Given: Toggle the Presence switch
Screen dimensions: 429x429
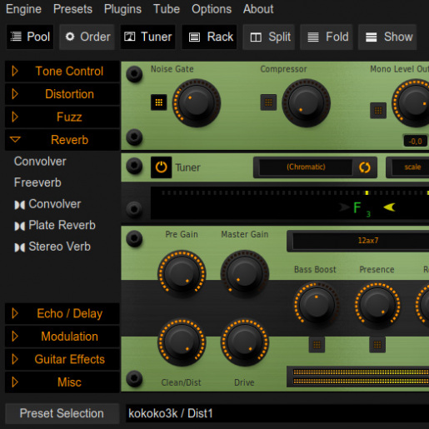Looking at the screenshot, I should (x=377, y=345).
